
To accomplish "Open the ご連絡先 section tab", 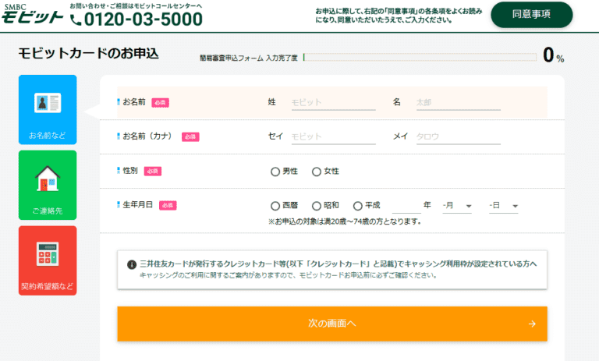I will 48,186.
